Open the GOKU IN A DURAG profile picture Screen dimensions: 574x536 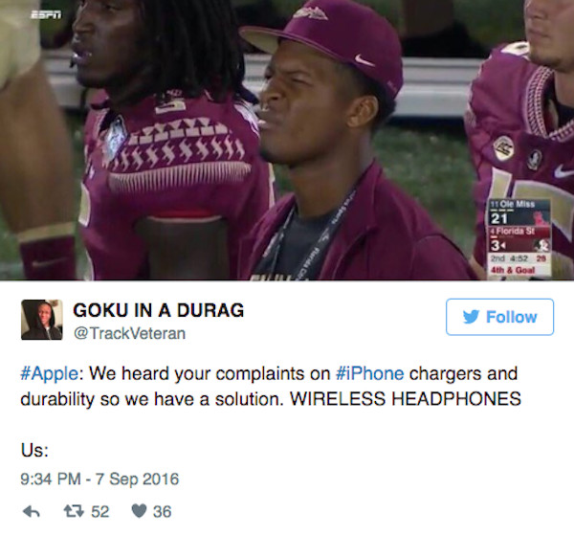click(x=42, y=320)
